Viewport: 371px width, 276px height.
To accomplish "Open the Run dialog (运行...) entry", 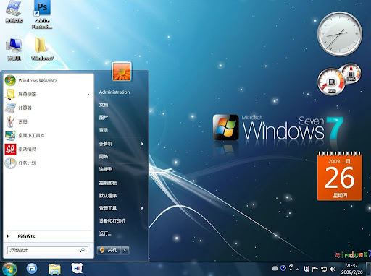I will [105, 233].
